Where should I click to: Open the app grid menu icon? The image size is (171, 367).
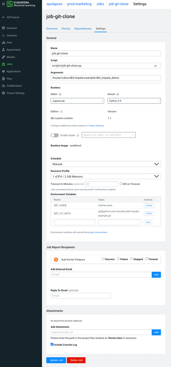3,4
